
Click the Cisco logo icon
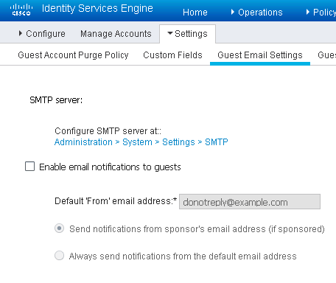21,10
